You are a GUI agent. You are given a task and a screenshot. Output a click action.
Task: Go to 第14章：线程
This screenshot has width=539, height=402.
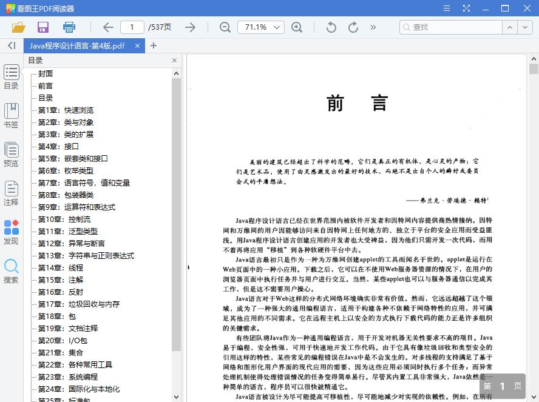(61, 268)
